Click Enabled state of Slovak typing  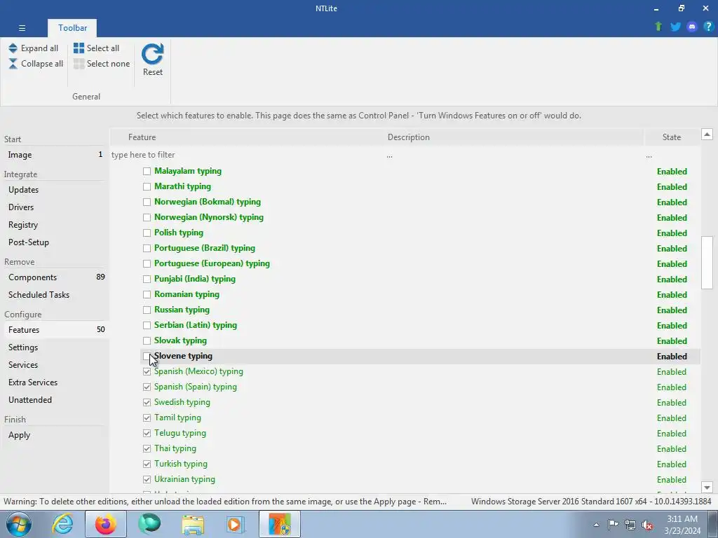[x=672, y=341]
